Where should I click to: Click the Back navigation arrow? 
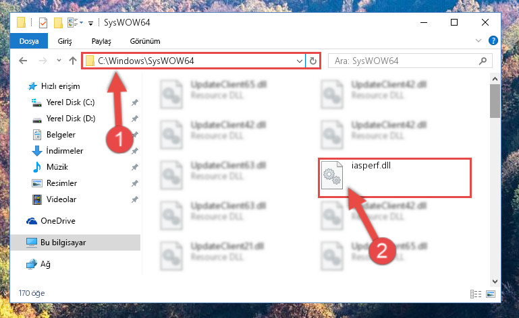pos(23,61)
